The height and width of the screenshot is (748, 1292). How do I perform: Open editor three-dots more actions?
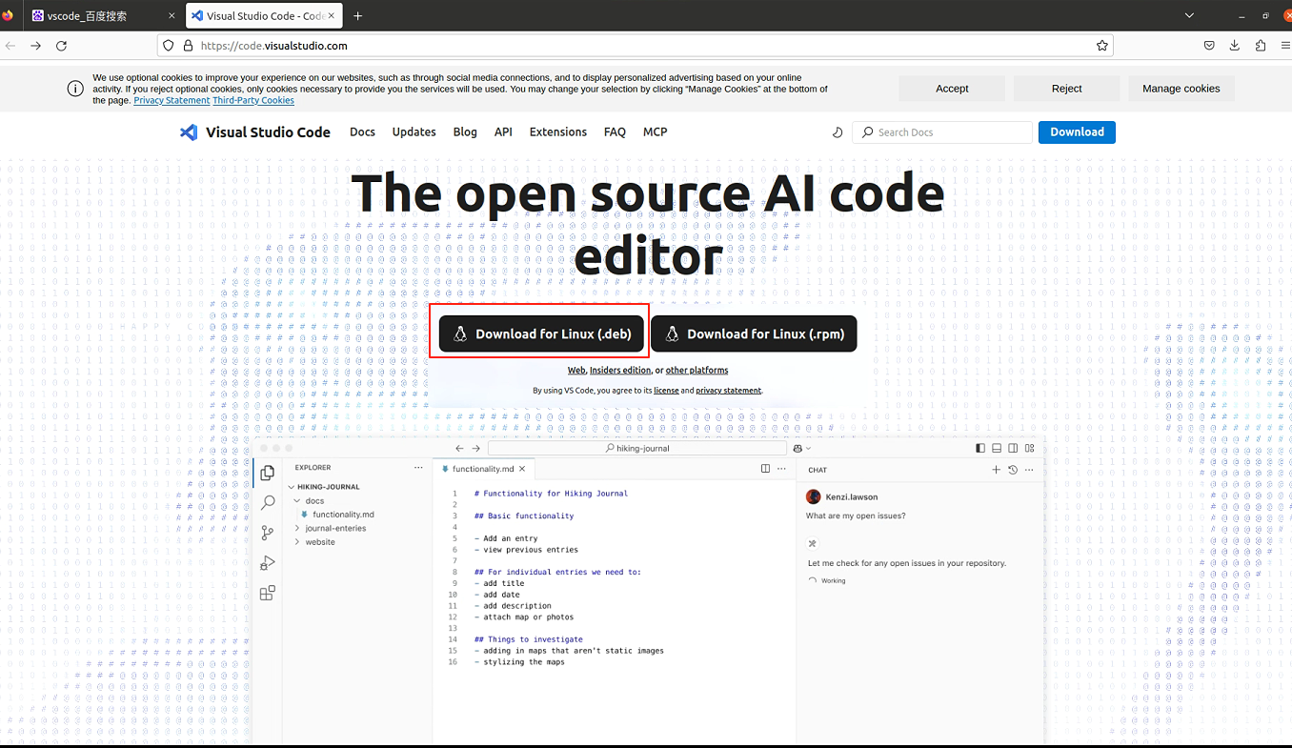[782, 469]
